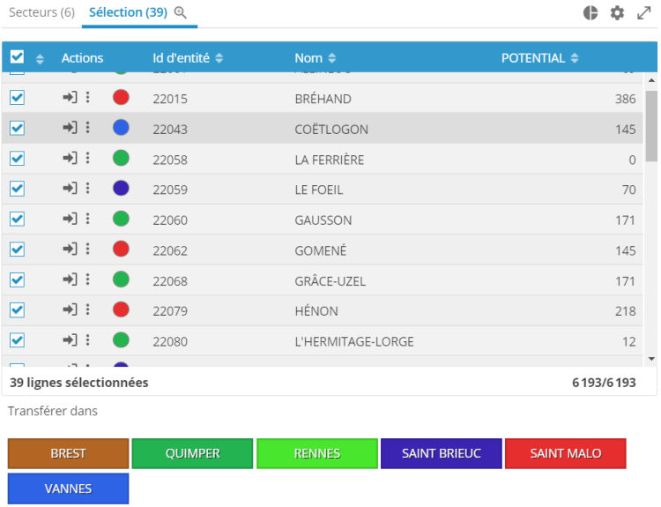Viewport: 661px width, 507px height.
Task: Click the transfer arrow icon for LE FOEIL
Action: pyautogui.click(x=71, y=189)
